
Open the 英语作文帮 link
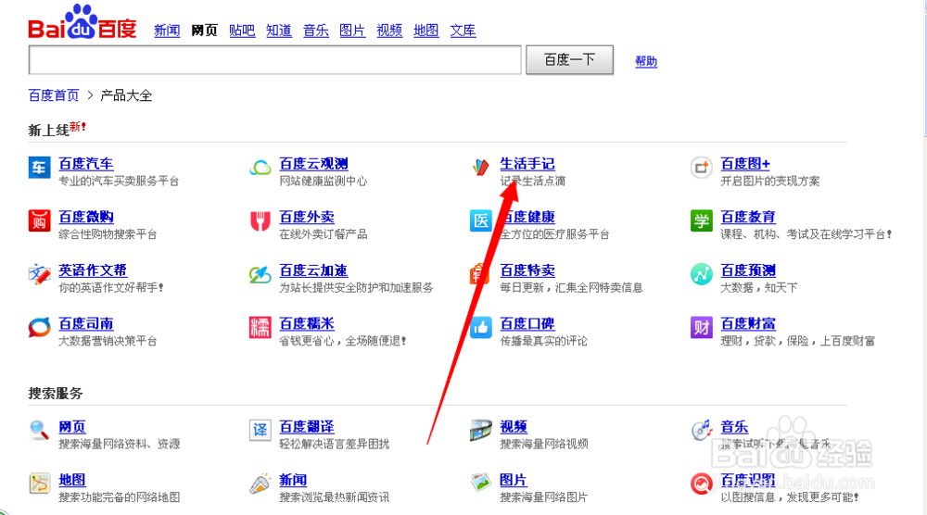pyautogui.click(x=93, y=270)
